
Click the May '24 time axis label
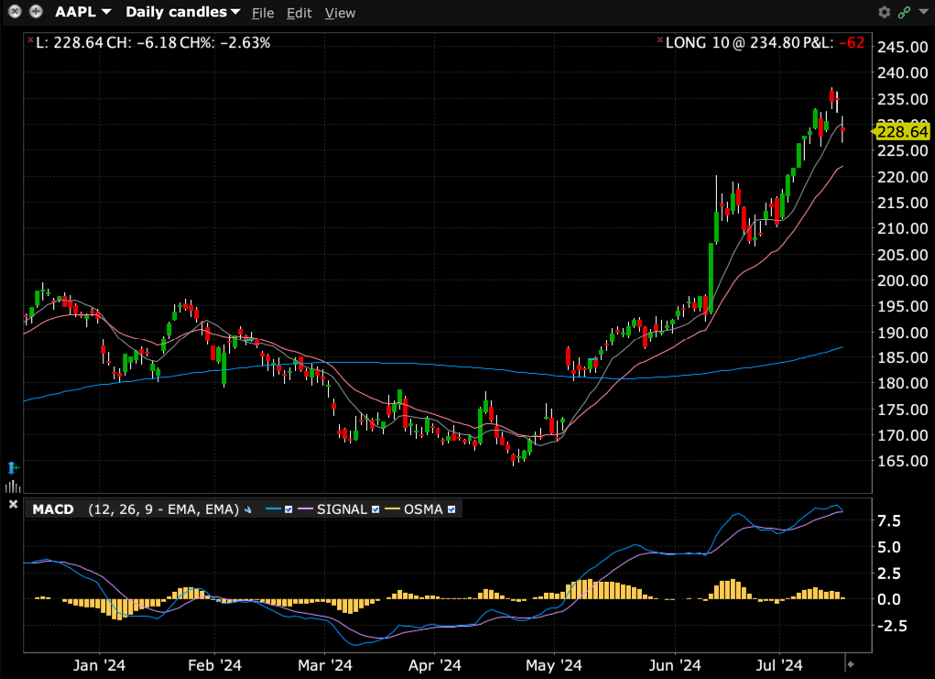(x=554, y=665)
